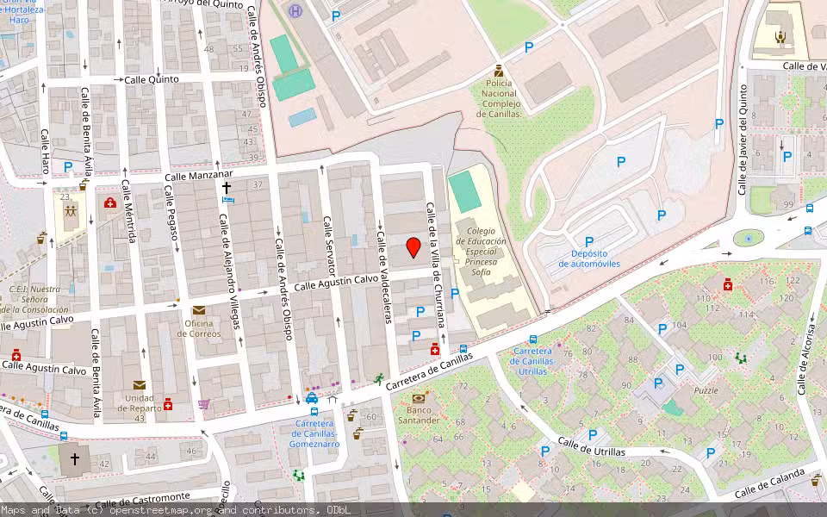Click the 'Calle de Alcorisa' label
This screenshot has height=517, width=827.
click(805, 360)
